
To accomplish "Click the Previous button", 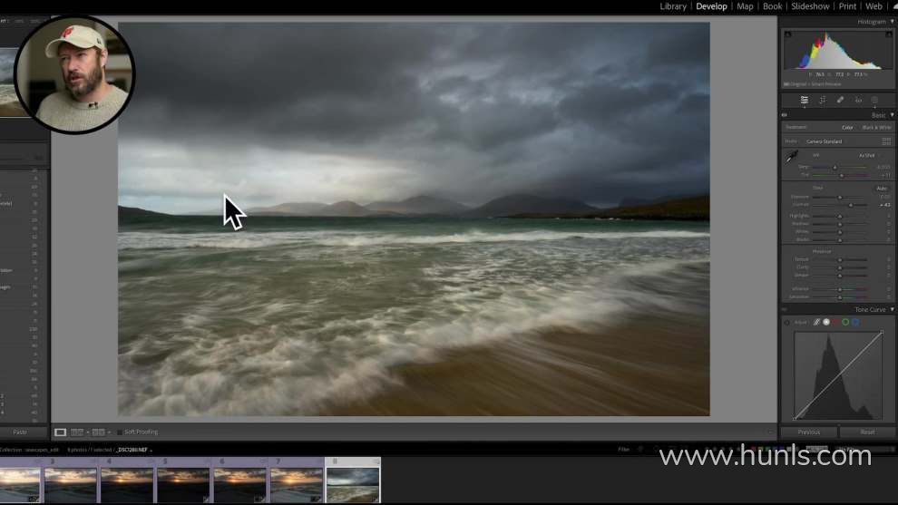I will tap(809, 432).
